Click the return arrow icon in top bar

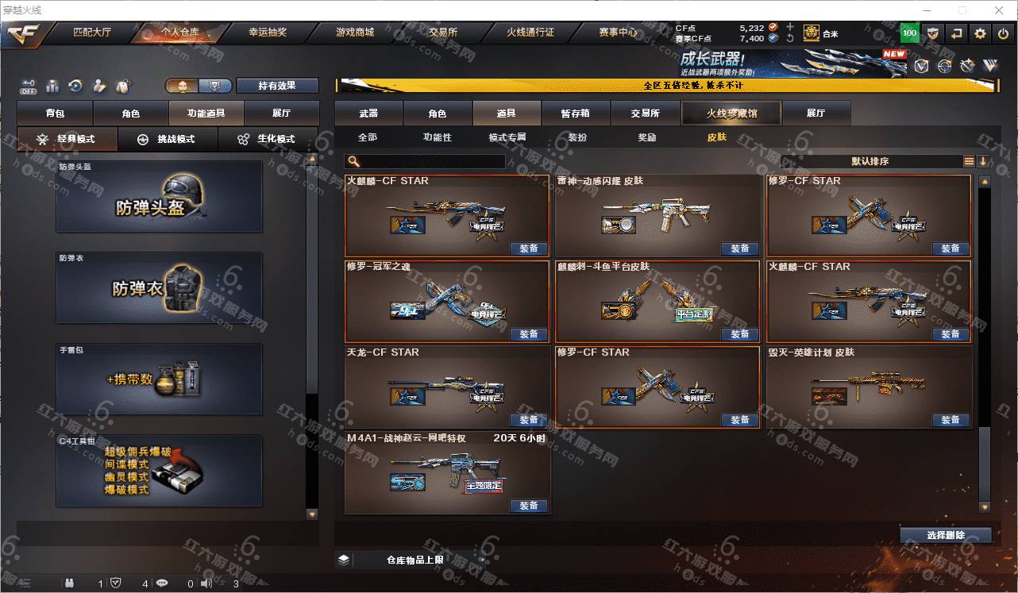point(957,33)
